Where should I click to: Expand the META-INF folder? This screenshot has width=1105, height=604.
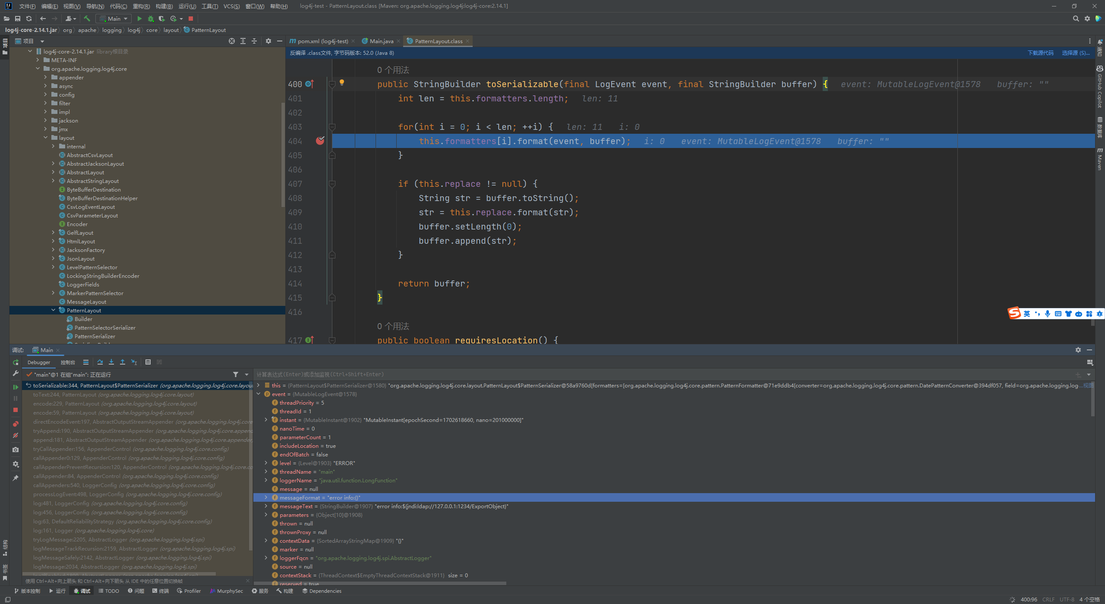point(38,60)
